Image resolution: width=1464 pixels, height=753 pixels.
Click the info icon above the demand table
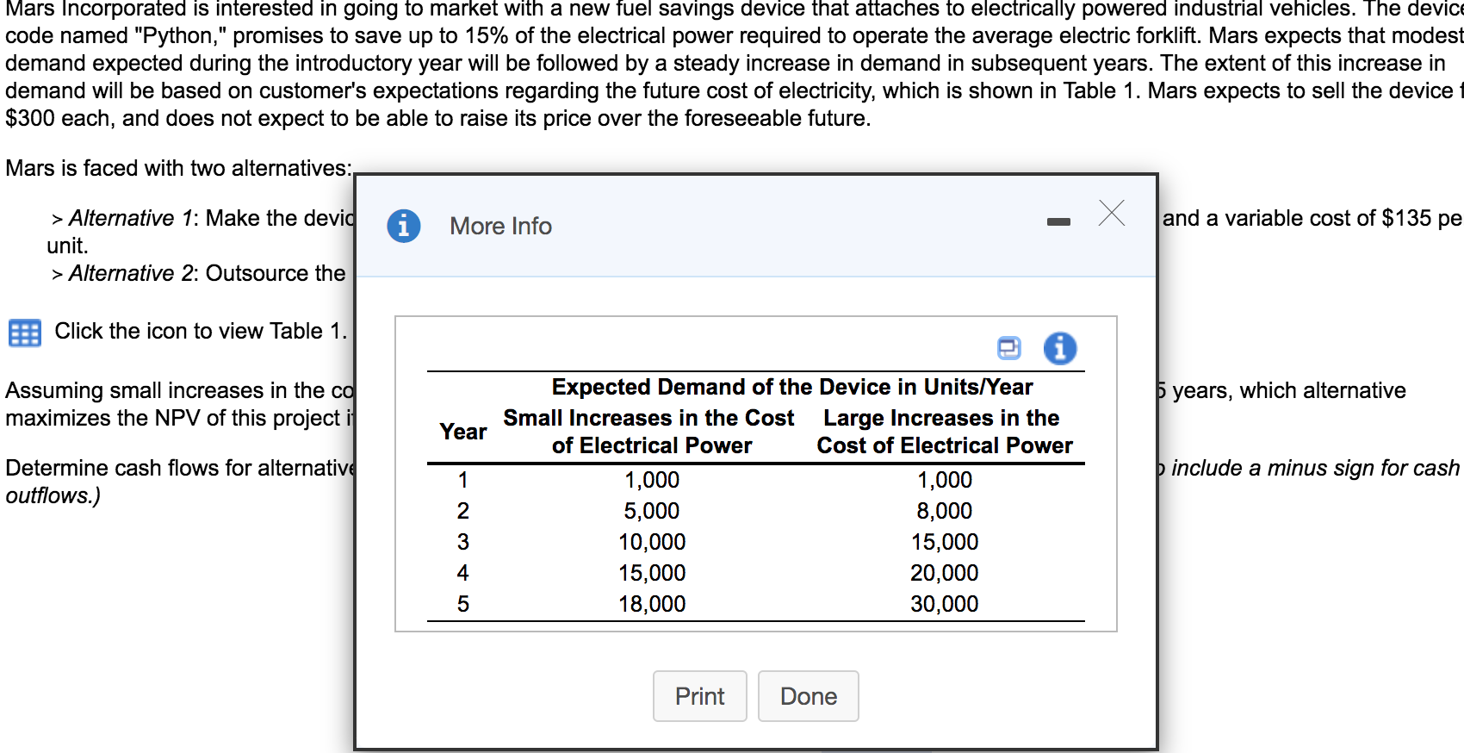coord(1060,348)
